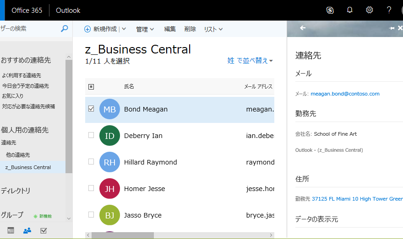
Task: Switch to the People module icon
Action: point(27,230)
